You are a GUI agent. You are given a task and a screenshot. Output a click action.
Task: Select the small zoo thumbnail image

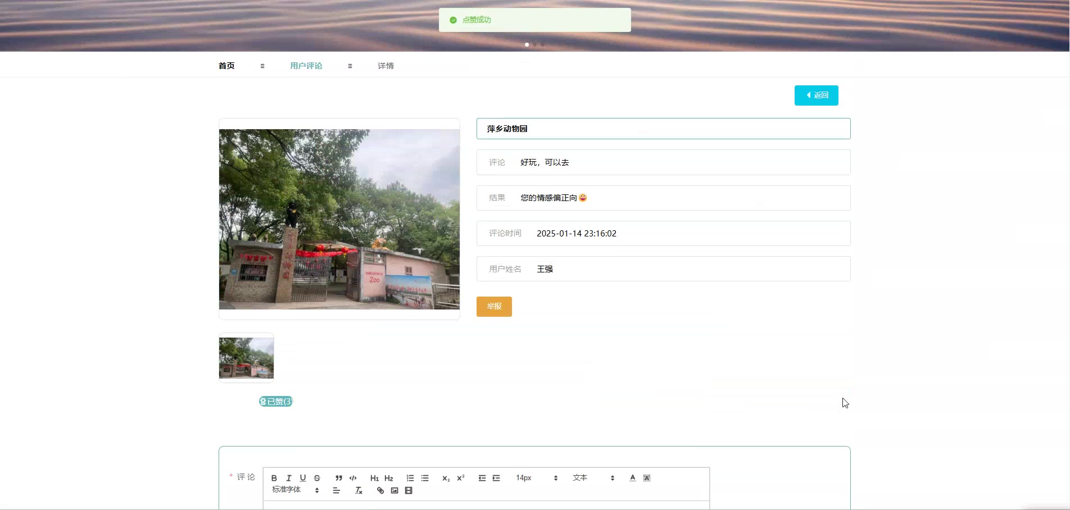click(246, 358)
